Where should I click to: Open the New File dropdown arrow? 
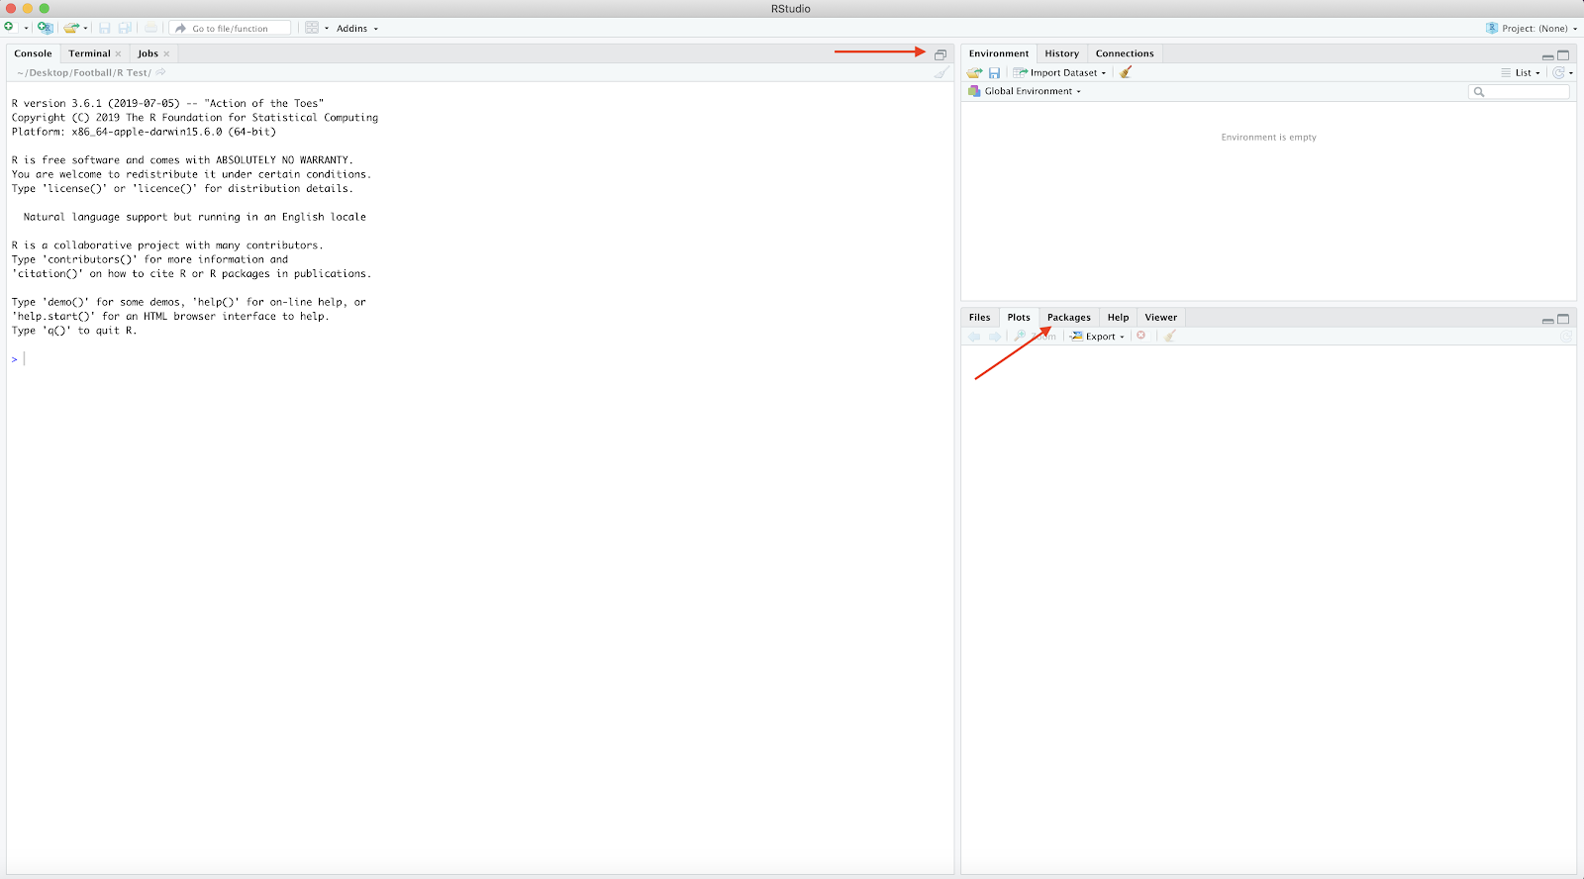(26, 29)
